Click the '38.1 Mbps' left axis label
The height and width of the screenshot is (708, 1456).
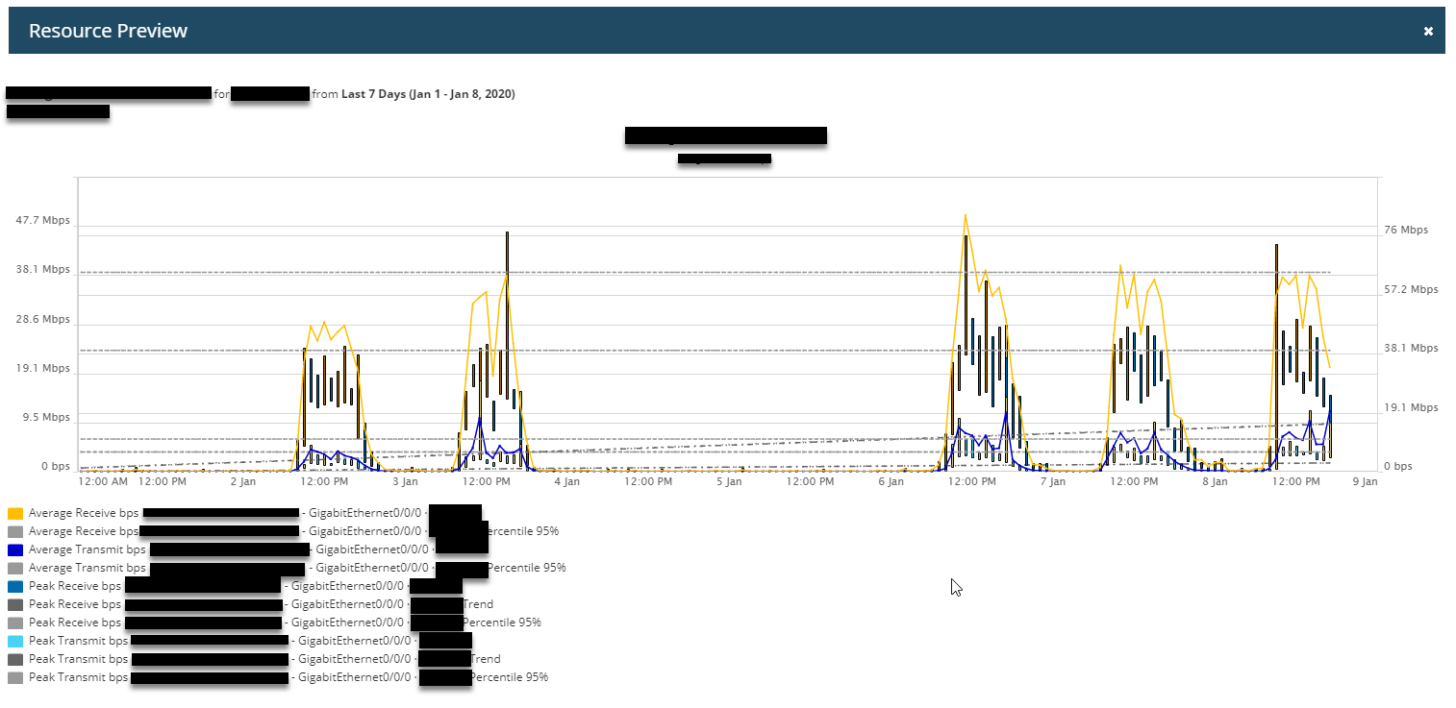[x=42, y=270]
